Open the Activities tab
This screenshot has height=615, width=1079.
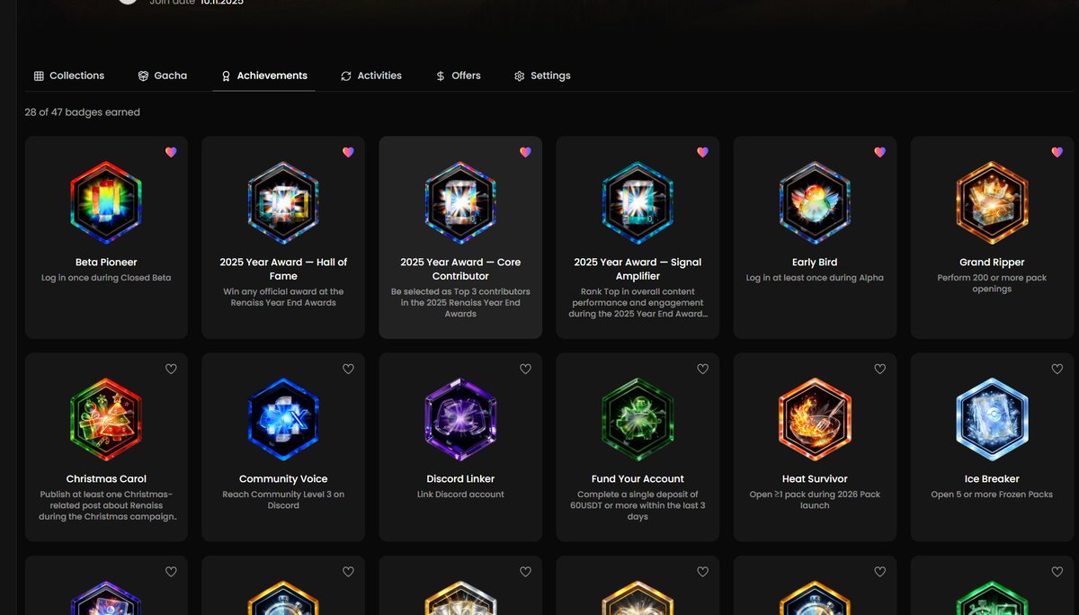(371, 76)
